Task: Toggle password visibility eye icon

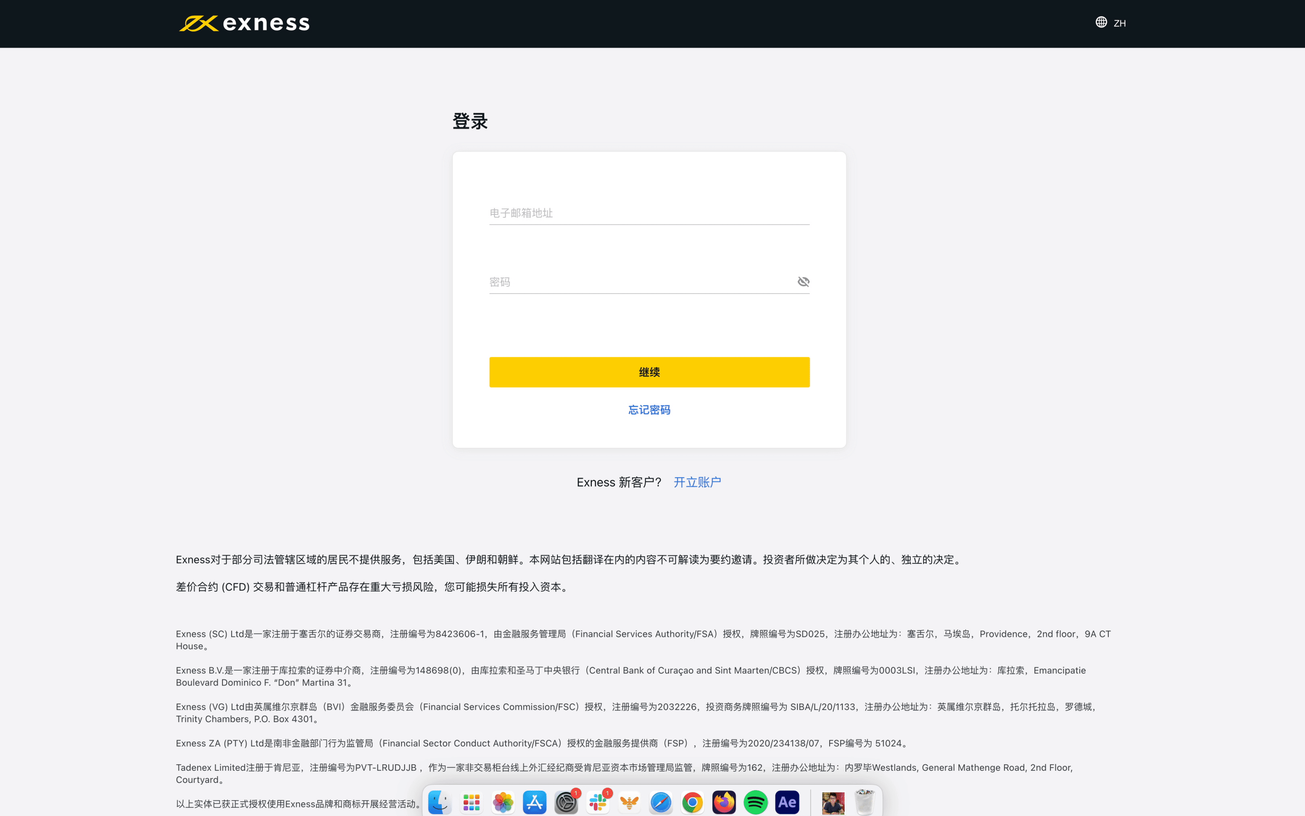Action: [x=803, y=282]
